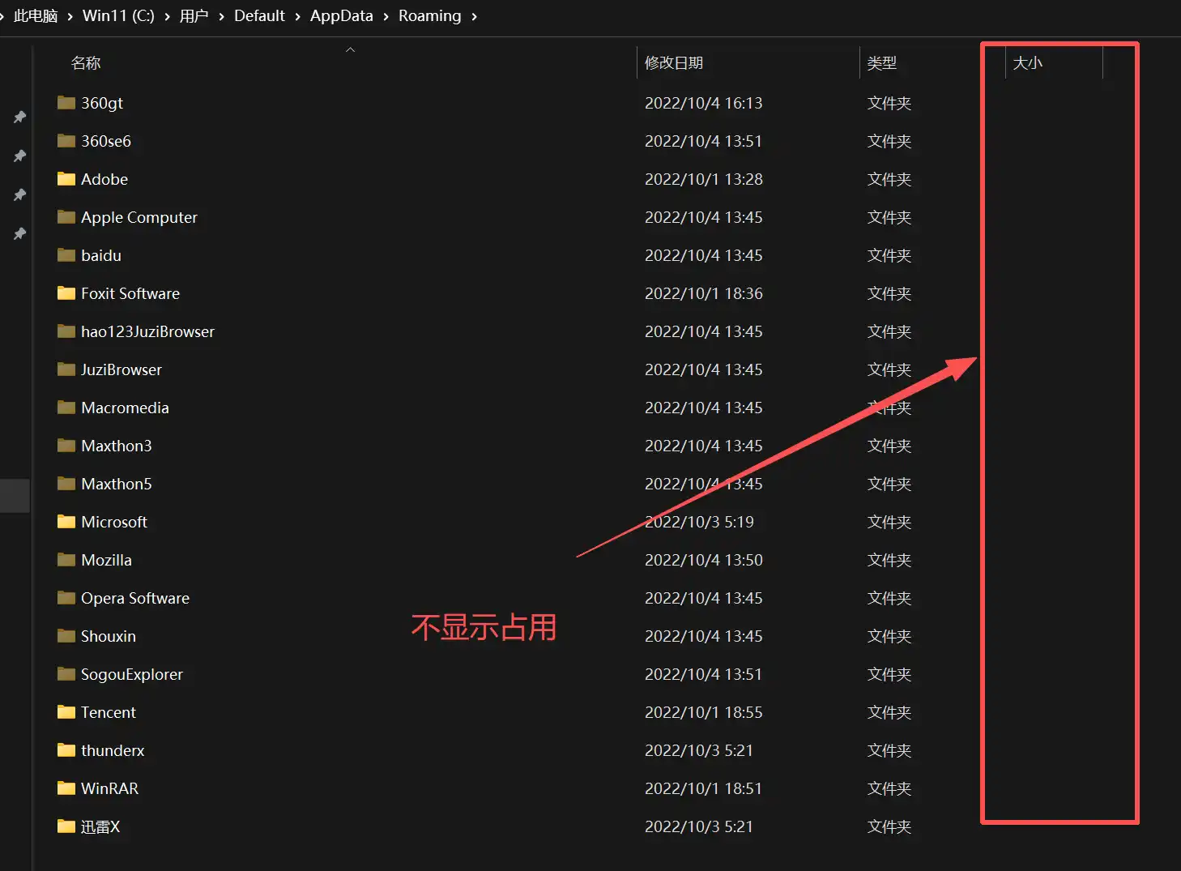Select the JuziBrowser folder icon
The width and height of the screenshot is (1181, 871).
tap(66, 369)
